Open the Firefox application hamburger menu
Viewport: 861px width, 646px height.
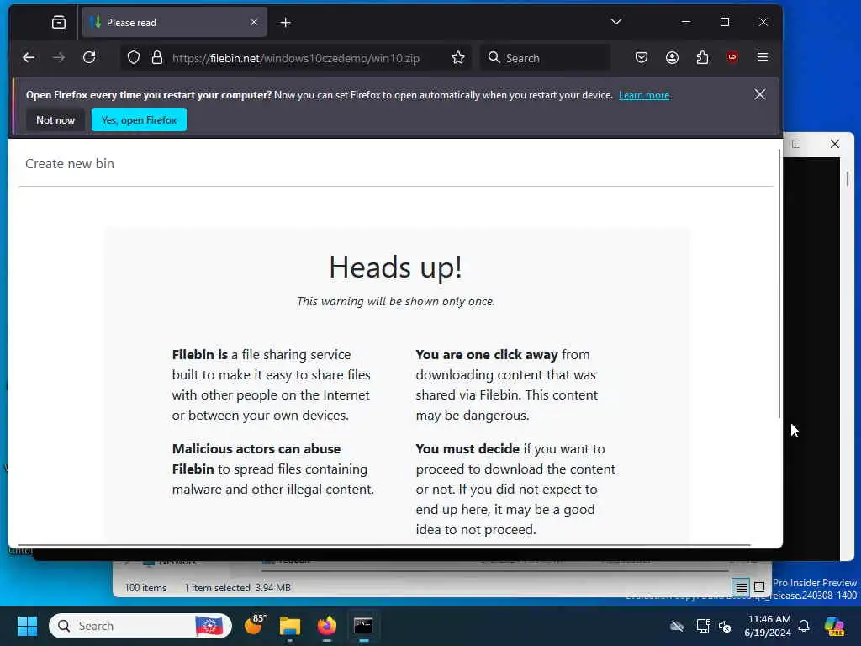(762, 57)
